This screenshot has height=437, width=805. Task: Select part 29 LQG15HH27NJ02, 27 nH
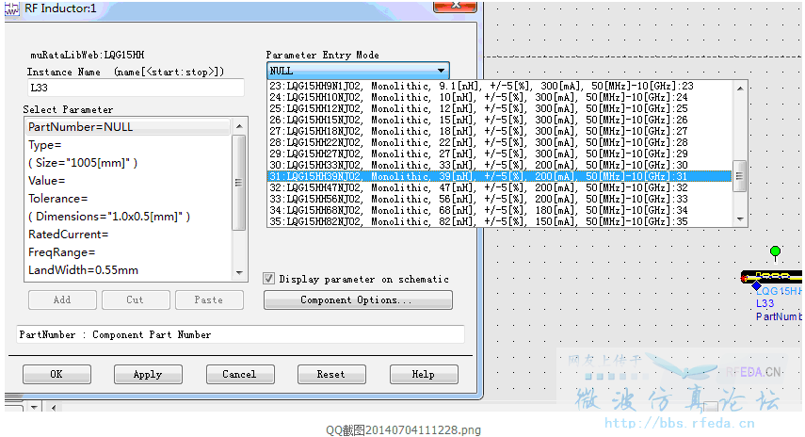500,154
